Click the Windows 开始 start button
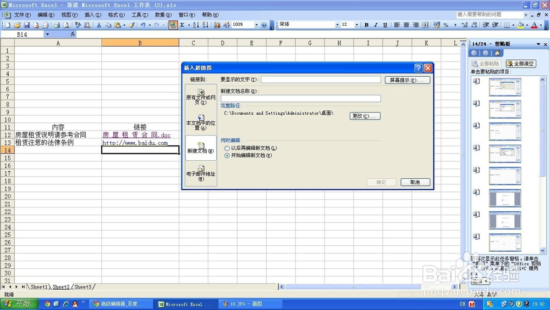 19,304
